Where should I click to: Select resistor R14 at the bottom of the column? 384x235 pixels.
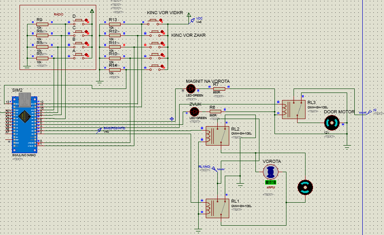(114, 70)
